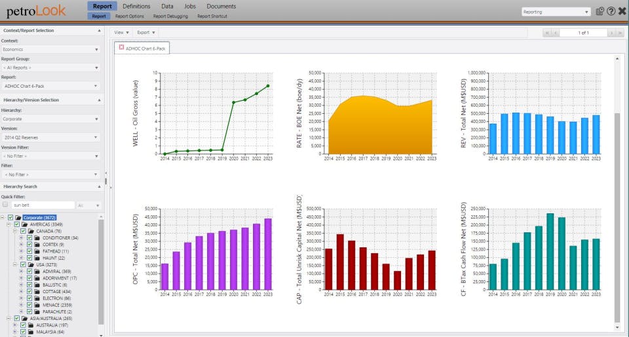Toggle the Corporate checkbox
Viewport: 629px width, 337px height.
10,218
